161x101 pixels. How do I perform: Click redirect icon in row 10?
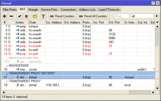pyautogui.click(x=18, y=38)
